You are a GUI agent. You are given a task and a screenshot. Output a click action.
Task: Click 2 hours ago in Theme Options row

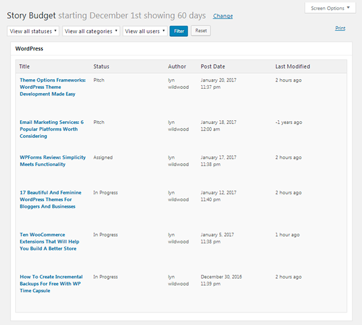pos(288,80)
